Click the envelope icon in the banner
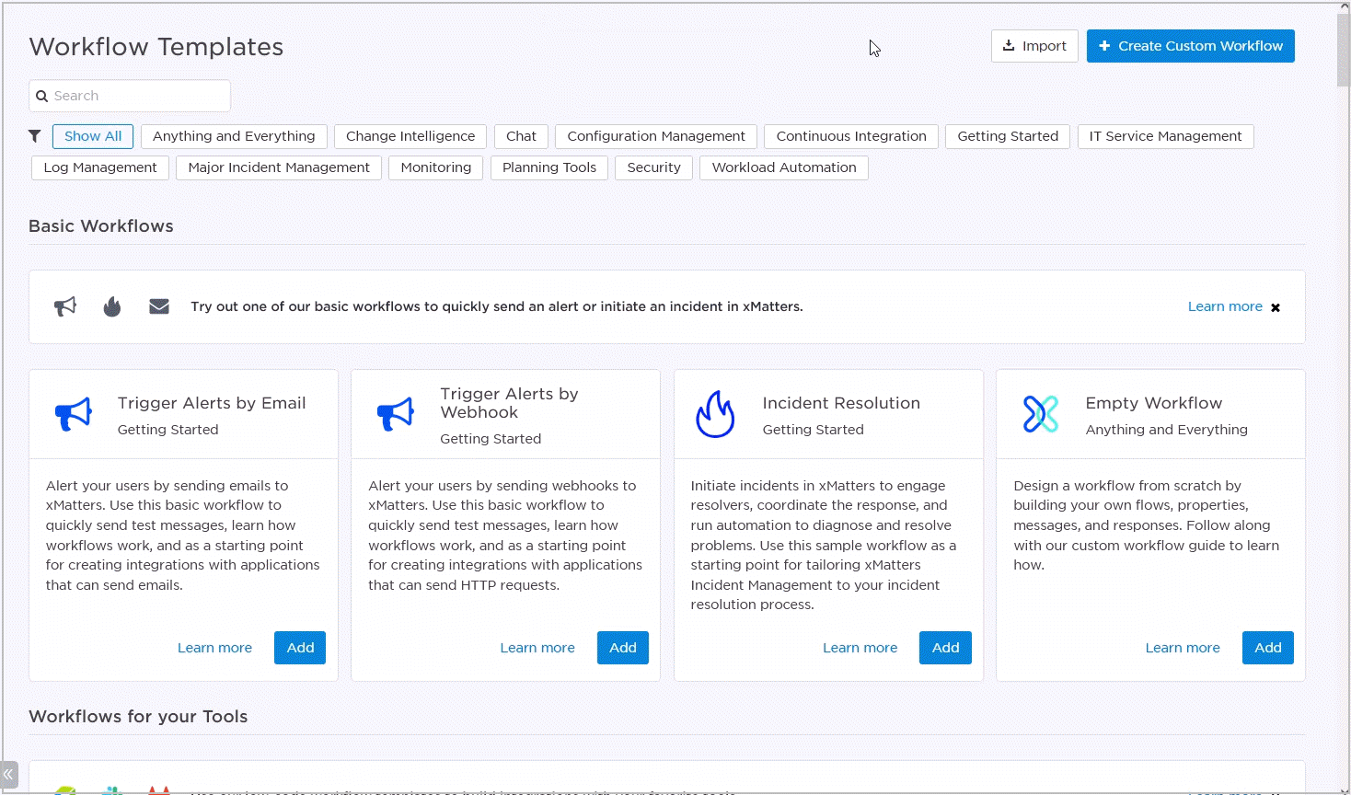 click(159, 306)
